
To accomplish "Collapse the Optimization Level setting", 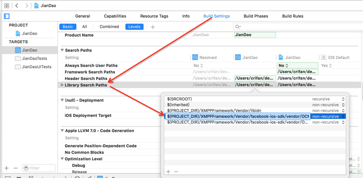I will click(x=62, y=159).
